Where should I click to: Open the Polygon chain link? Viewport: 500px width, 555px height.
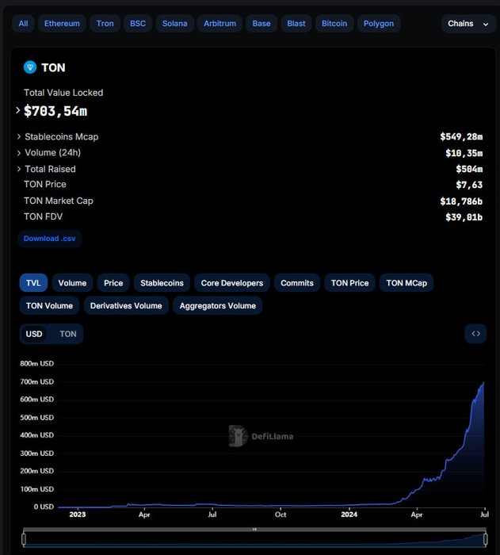(379, 24)
